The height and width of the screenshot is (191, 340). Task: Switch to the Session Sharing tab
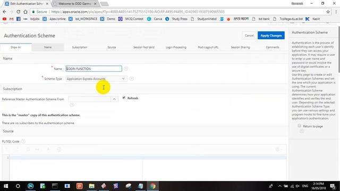pyautogui.click(x=240, y=47)
